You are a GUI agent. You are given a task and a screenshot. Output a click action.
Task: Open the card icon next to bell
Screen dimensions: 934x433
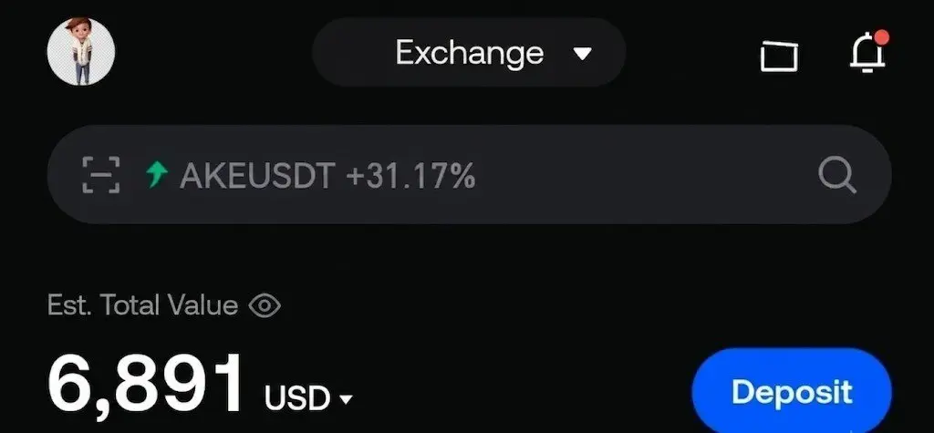click(779, 56)
